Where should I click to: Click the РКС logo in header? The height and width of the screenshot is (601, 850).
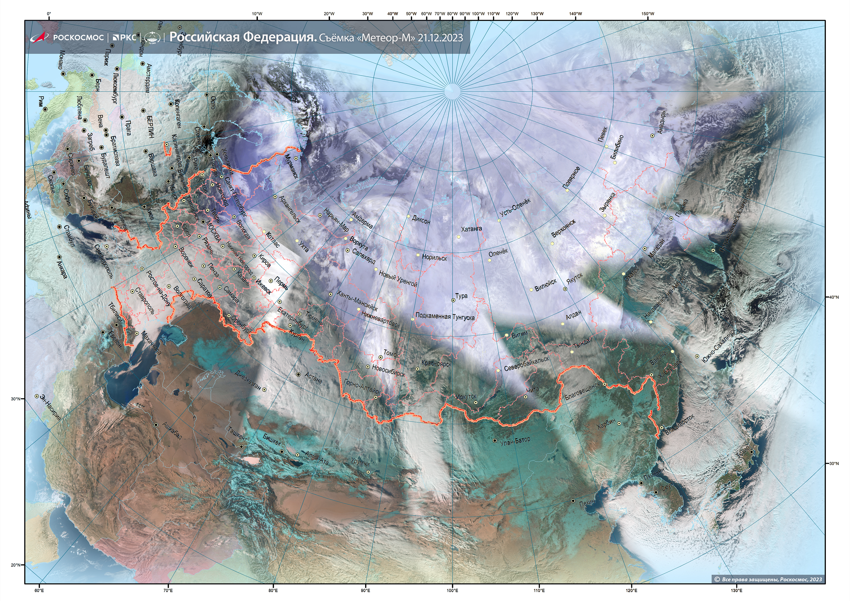(x=124, y=37)
